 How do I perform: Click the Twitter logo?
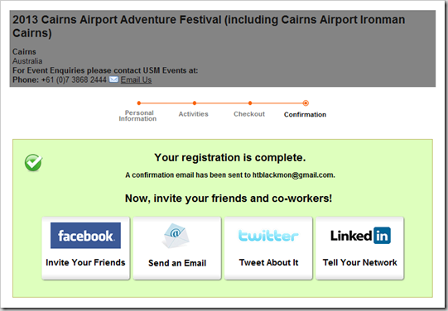click(x=268, y=236)
